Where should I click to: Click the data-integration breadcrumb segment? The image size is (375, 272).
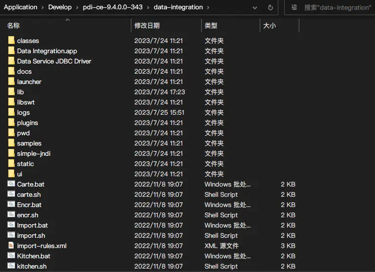point(178,7)
